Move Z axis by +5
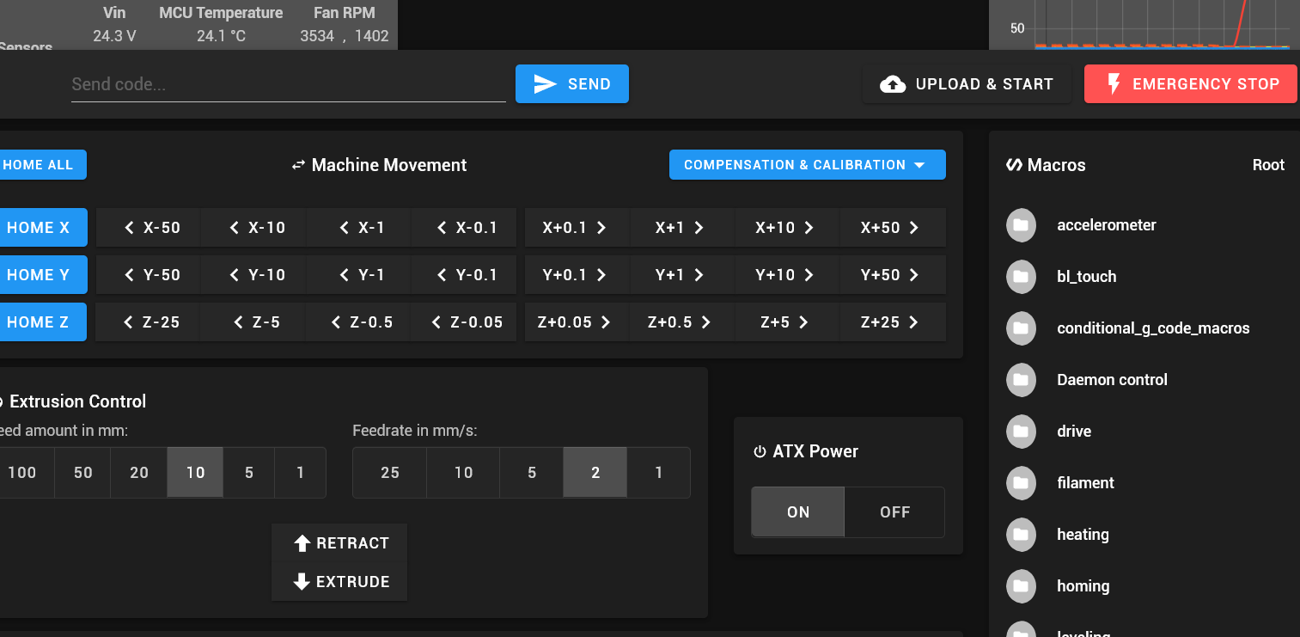 787,322
